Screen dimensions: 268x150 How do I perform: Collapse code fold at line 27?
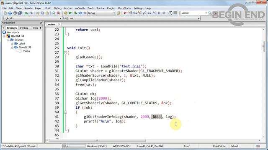click(65, 53)
